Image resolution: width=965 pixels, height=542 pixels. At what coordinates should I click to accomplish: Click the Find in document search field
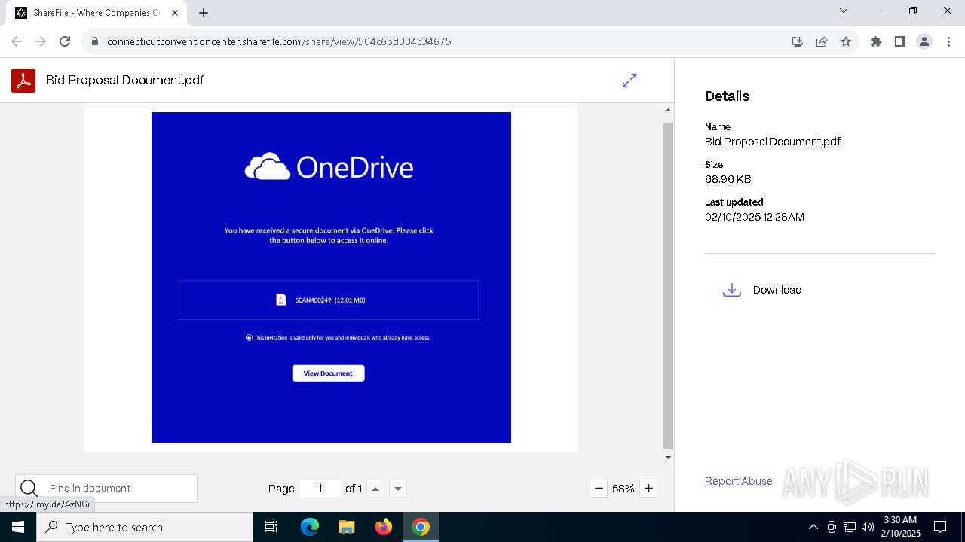point(106,489)
